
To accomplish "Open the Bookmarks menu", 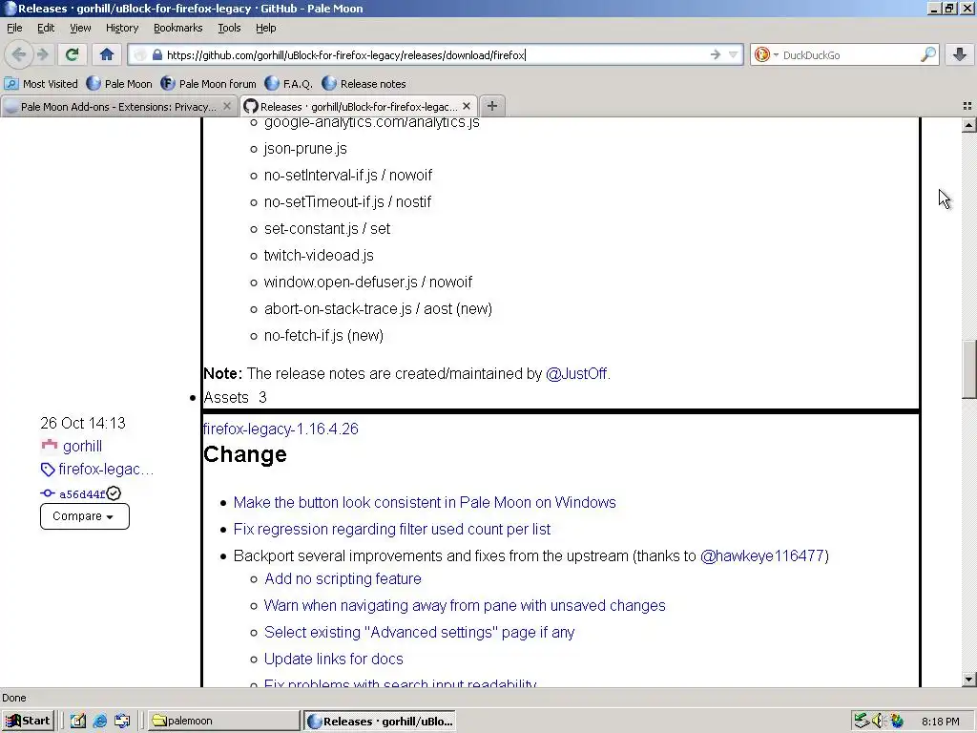I will (177, 28).
